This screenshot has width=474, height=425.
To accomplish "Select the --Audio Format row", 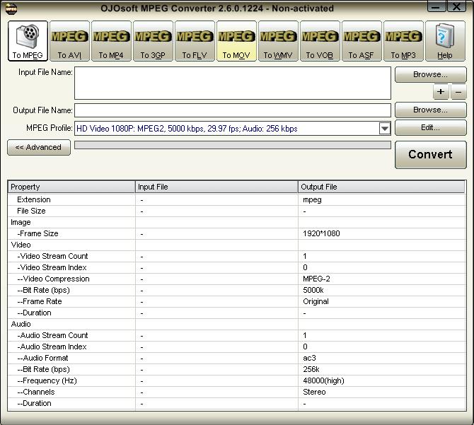I will click(x=237, y=358).
